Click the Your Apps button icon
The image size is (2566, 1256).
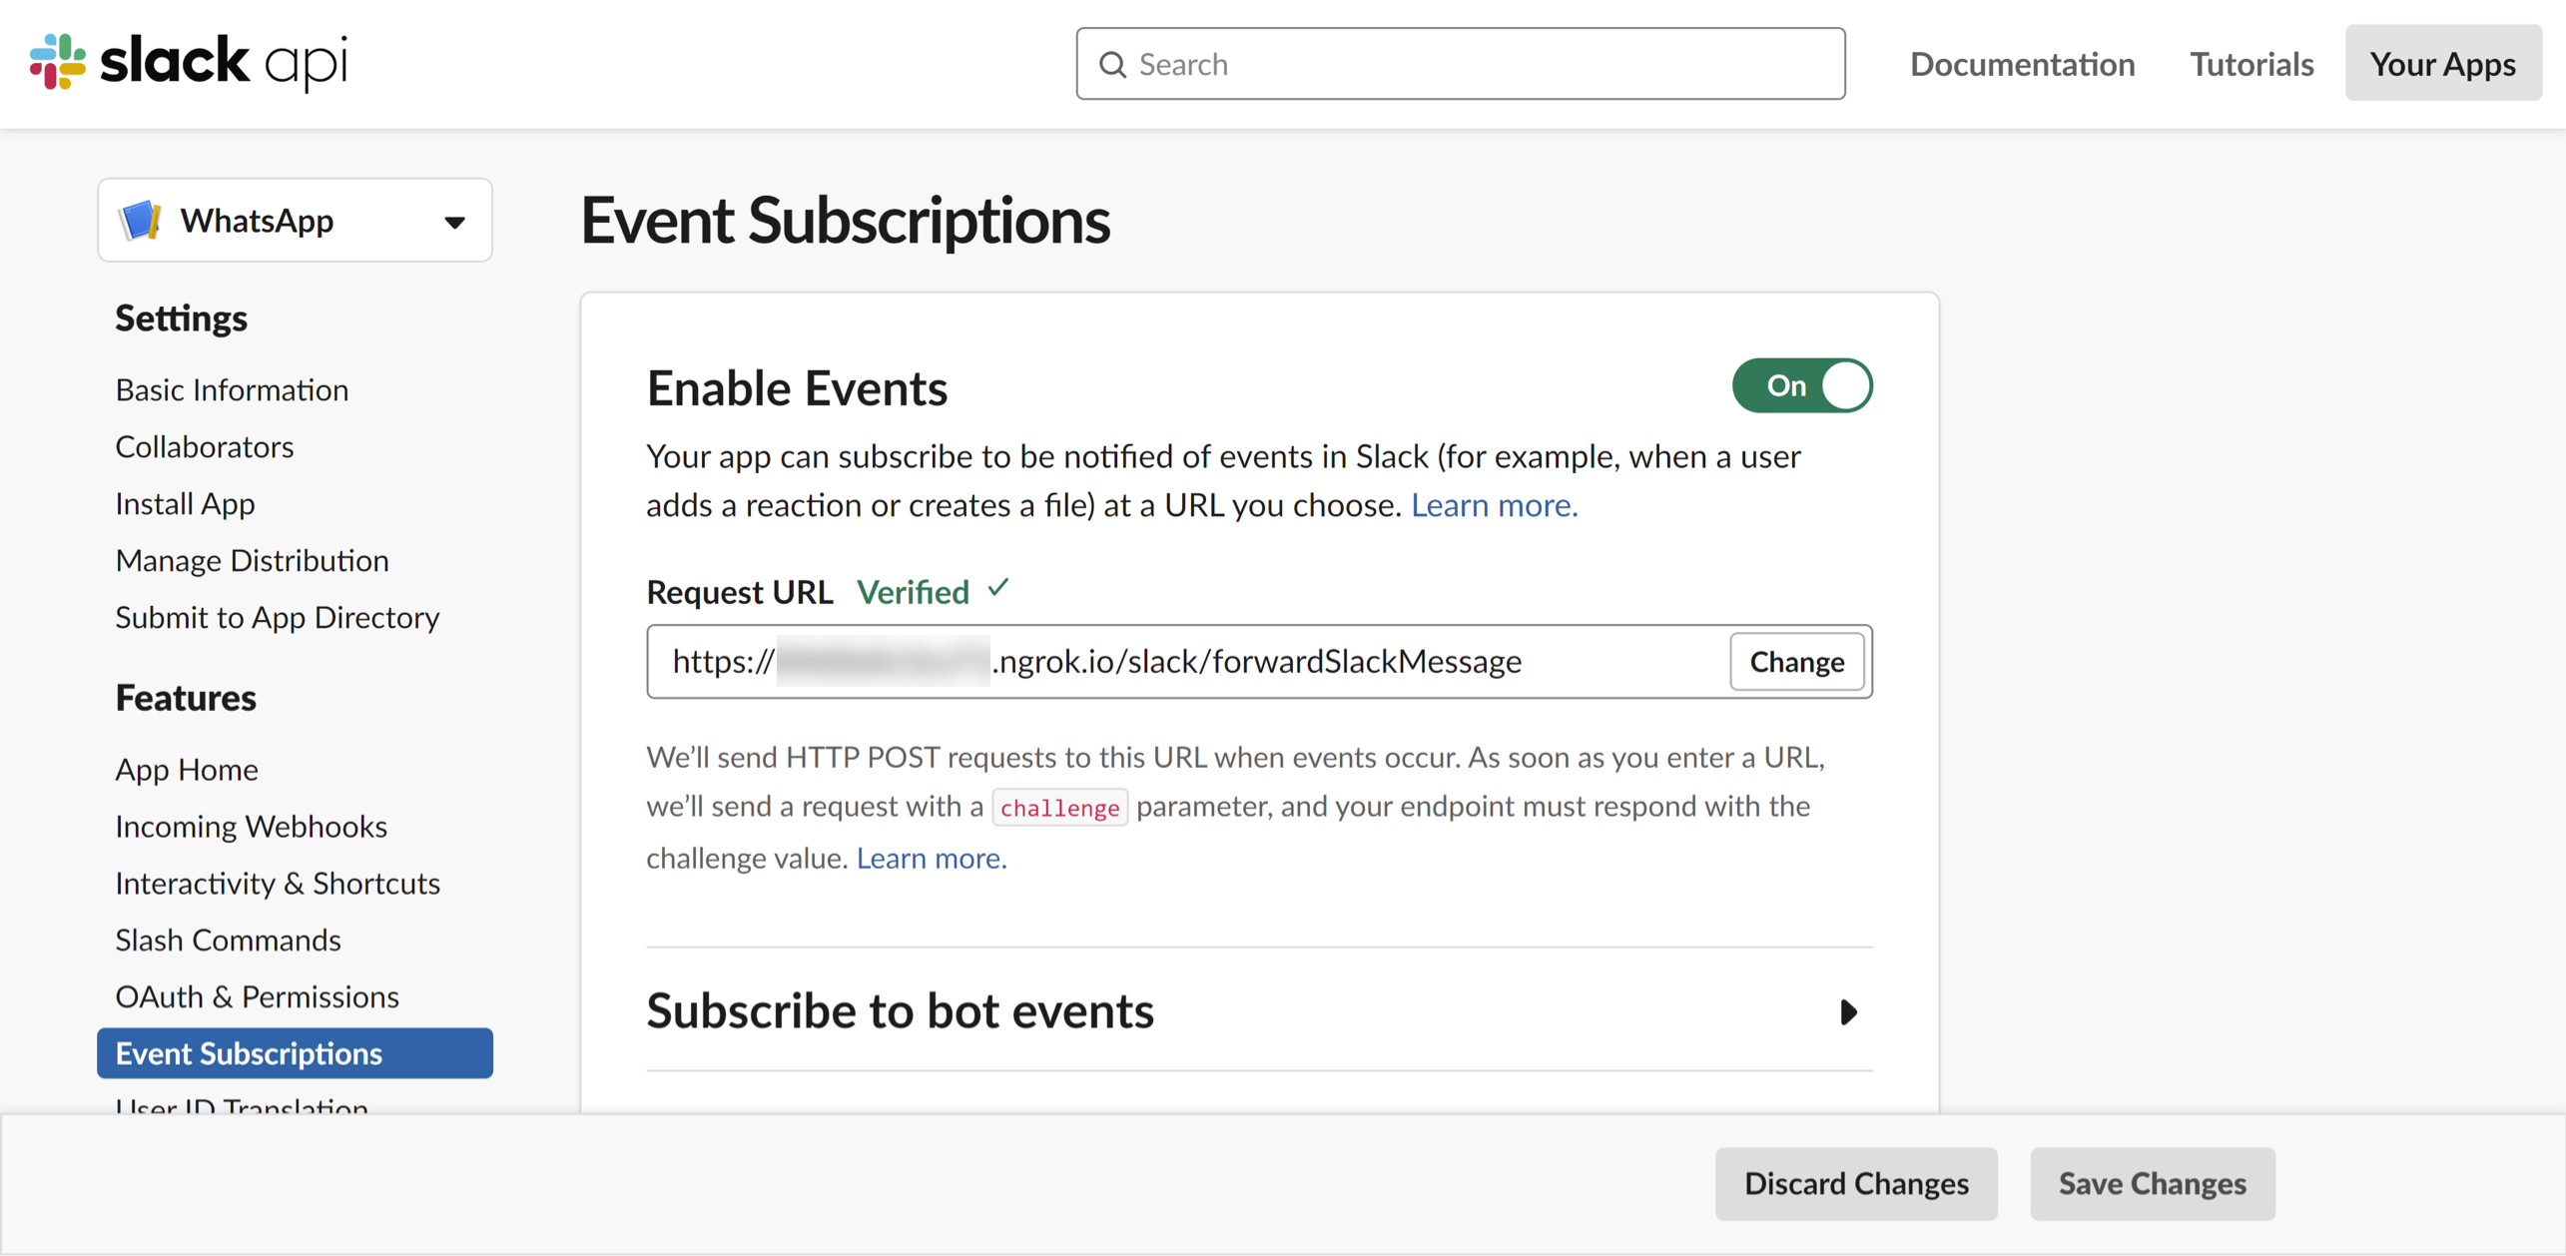point(2445,64)
